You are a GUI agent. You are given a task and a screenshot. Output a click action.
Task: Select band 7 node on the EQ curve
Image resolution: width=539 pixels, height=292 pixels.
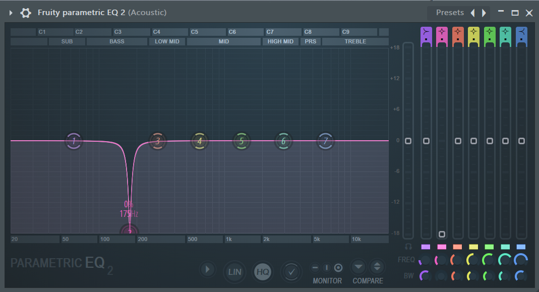tap(325, 141)
